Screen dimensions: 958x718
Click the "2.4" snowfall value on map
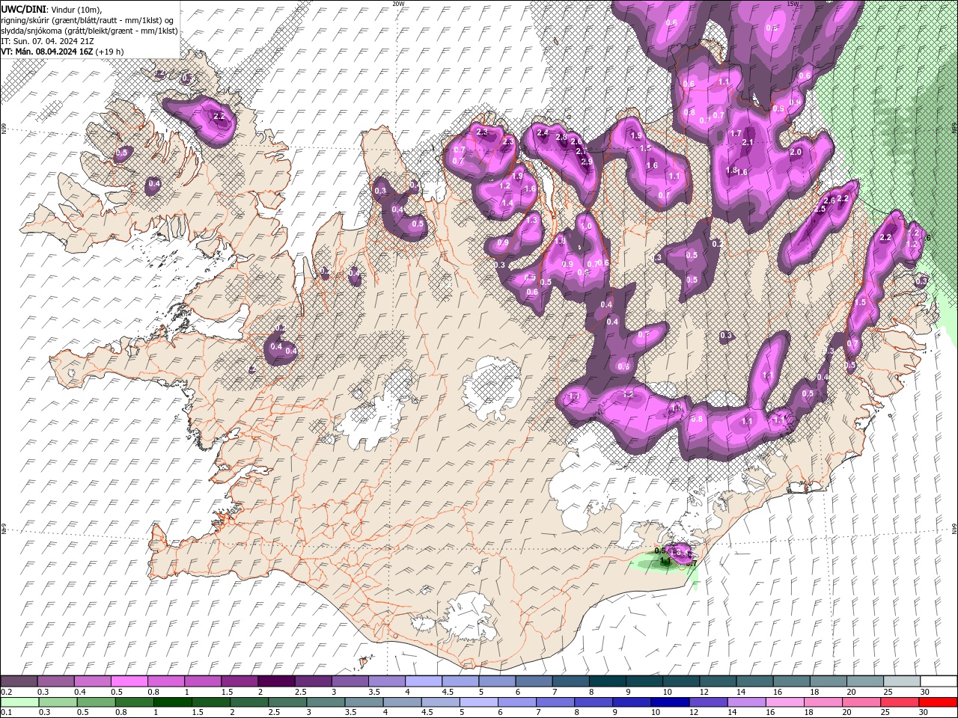pos(543,133)
